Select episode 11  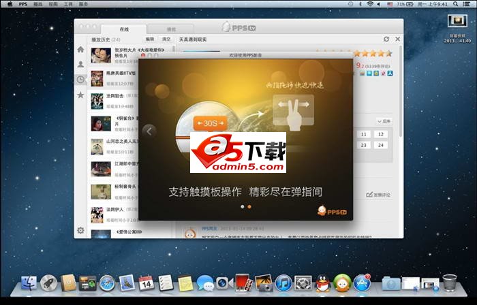[x=363, y=135]
